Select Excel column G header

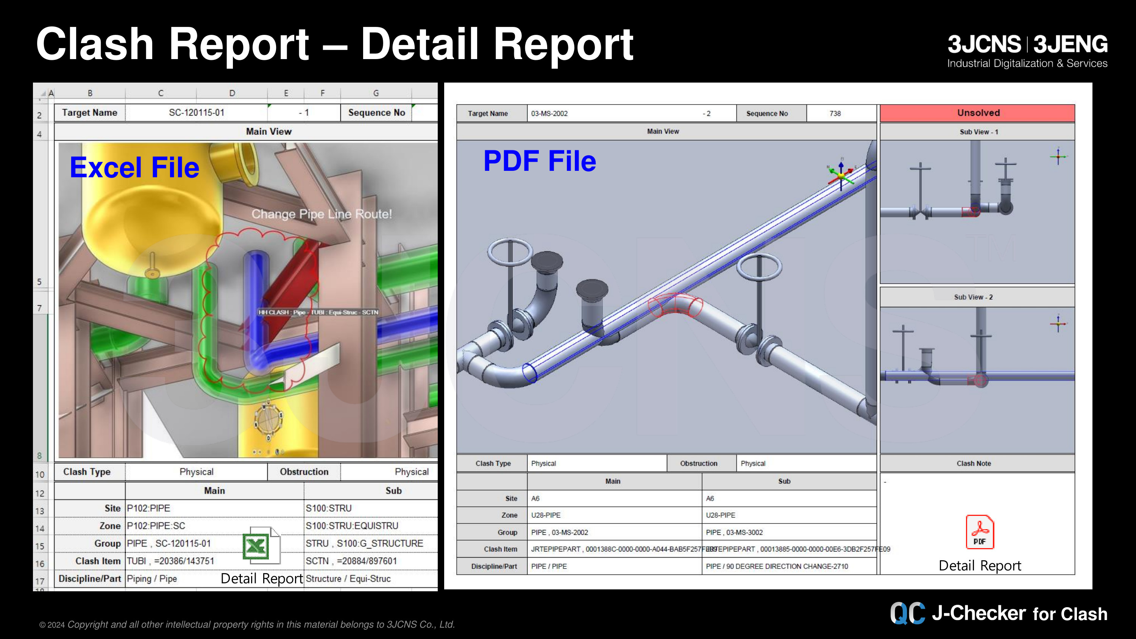pos(376,93)
